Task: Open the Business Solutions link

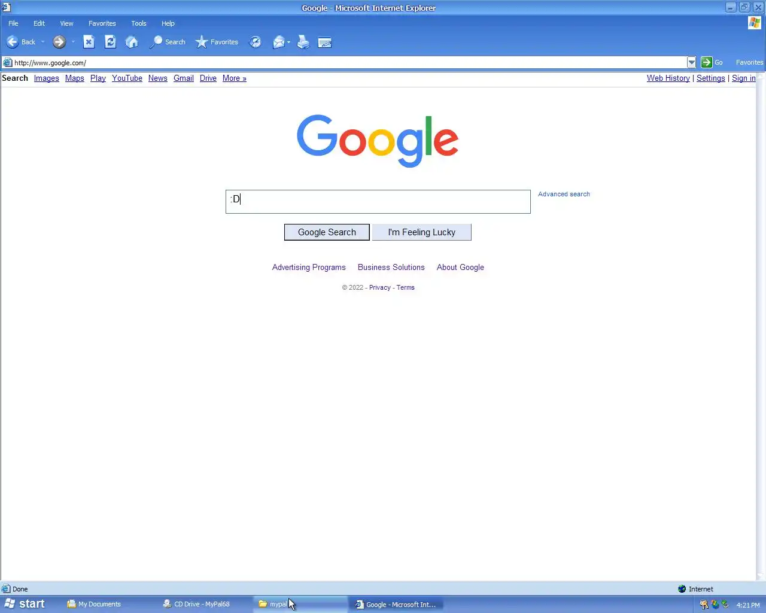Action: [x=391, y=268]
